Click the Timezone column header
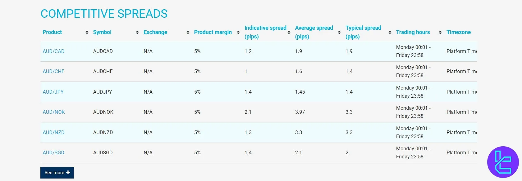Viewport: 522px width, 181px height. click(458, 32)
